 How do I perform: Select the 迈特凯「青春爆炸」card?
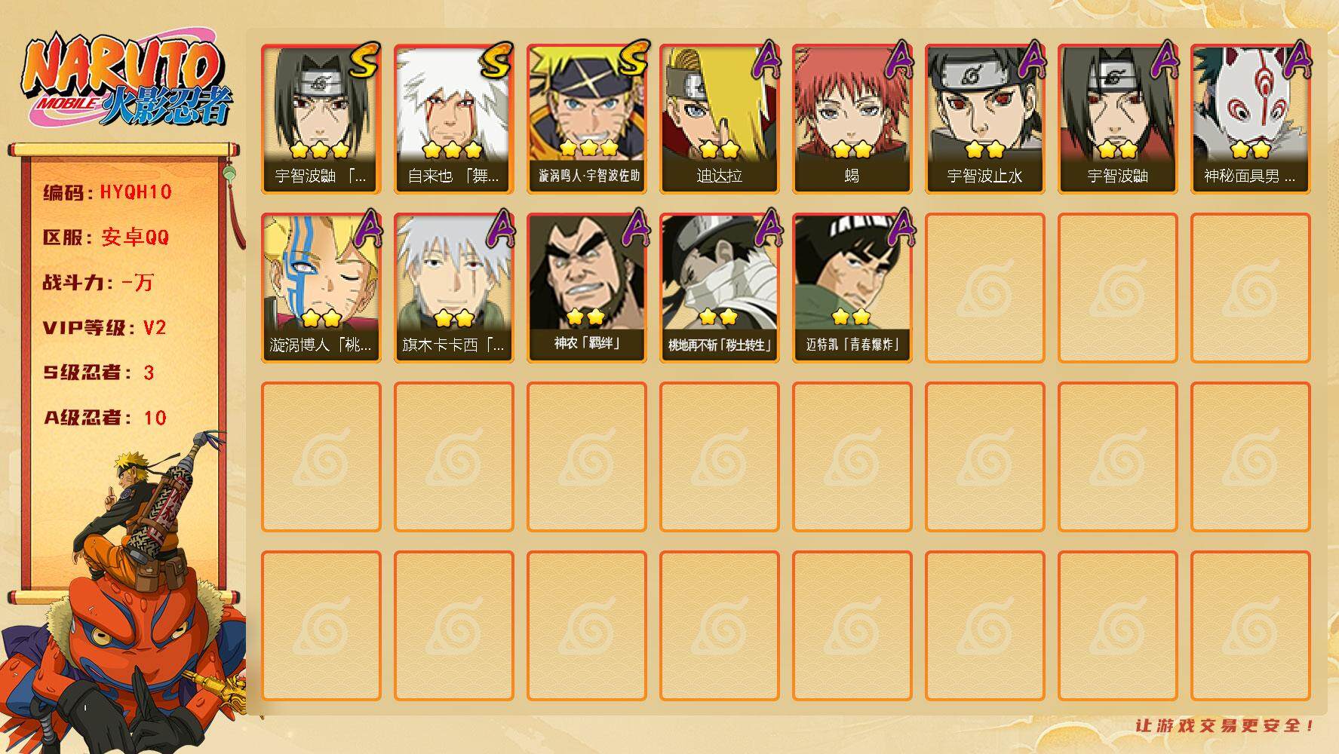(852, 288)
